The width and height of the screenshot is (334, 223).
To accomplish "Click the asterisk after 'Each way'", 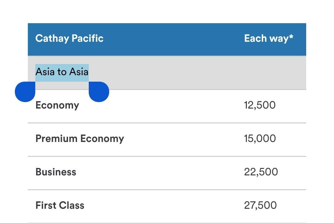I will (291, 37).
